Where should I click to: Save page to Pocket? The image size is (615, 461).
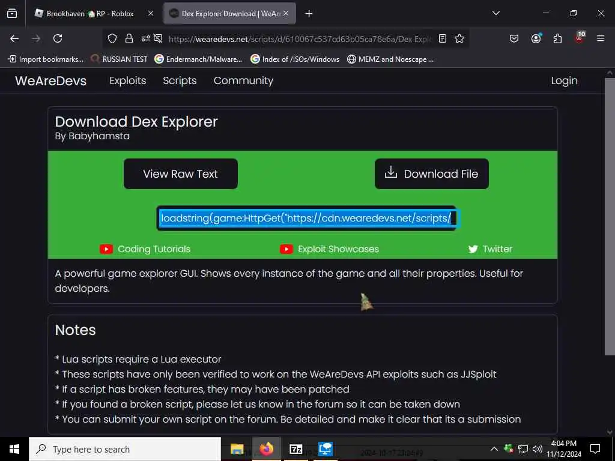click(514, 38)
